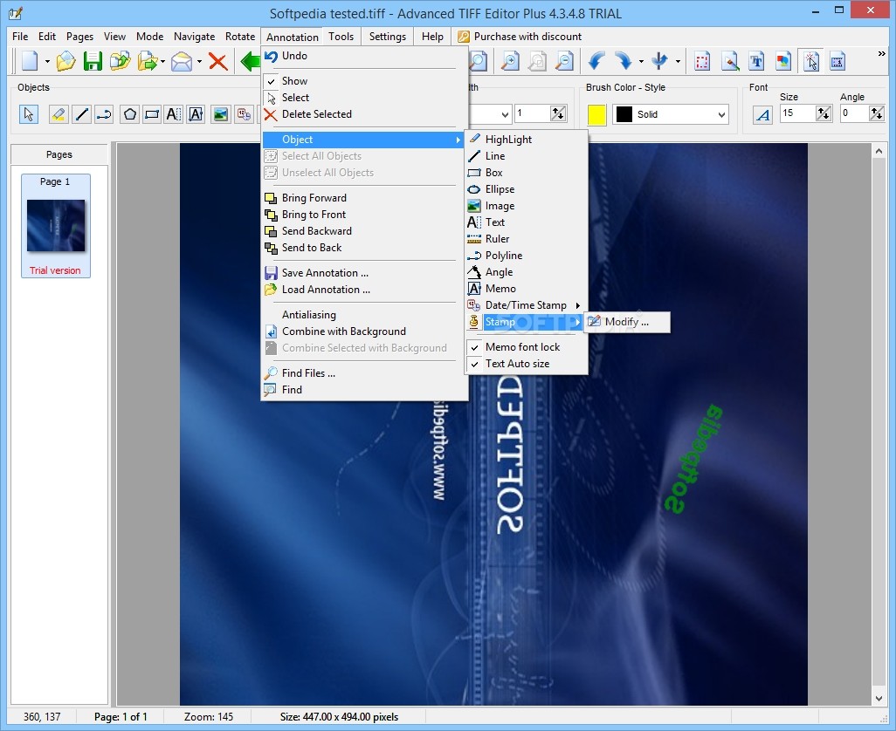Click Modify under Stamp submenu
Screen dimensions: 896x731
(627, 322)
